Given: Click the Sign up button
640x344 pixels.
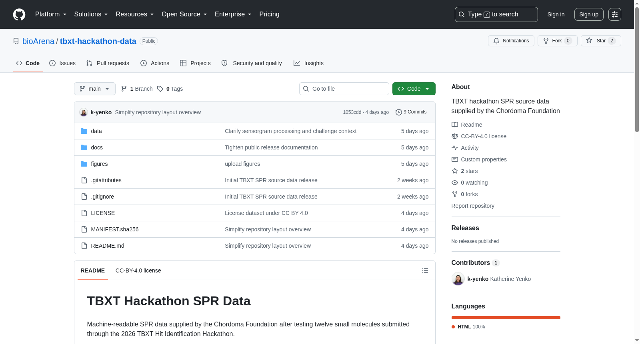Looking at the screenshot, I should tap(589, 14).
